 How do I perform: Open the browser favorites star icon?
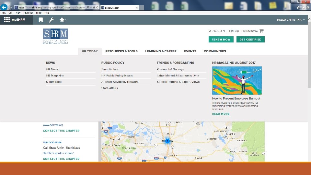[x=303, y=7]
